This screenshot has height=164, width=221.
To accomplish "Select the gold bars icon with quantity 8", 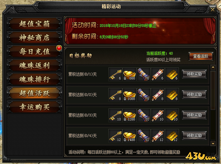I will point(172,95).
